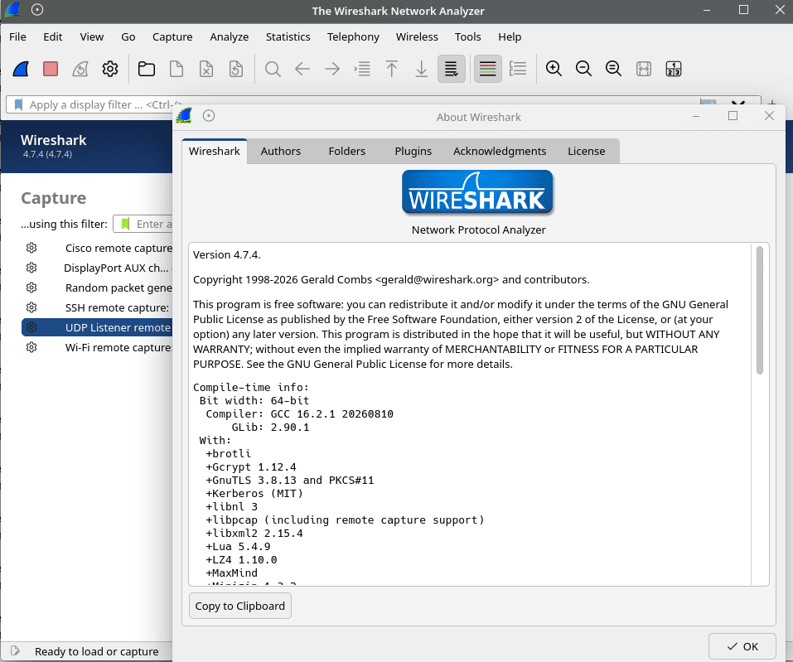Find a packet magnifier icon

(x=273, y=69)
